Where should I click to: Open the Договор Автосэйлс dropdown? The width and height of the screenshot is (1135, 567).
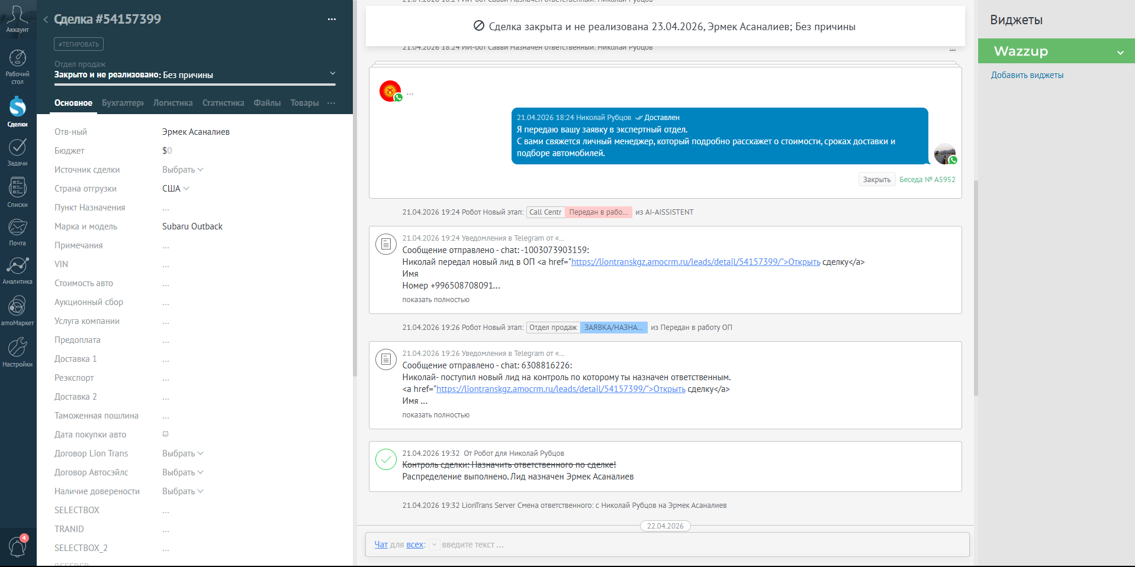183,472
